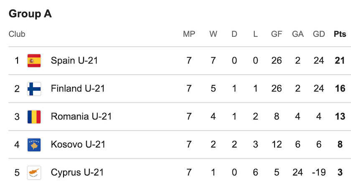Click the Pts column header
This screenshot has height=196, width=351.
pos(340,34)
